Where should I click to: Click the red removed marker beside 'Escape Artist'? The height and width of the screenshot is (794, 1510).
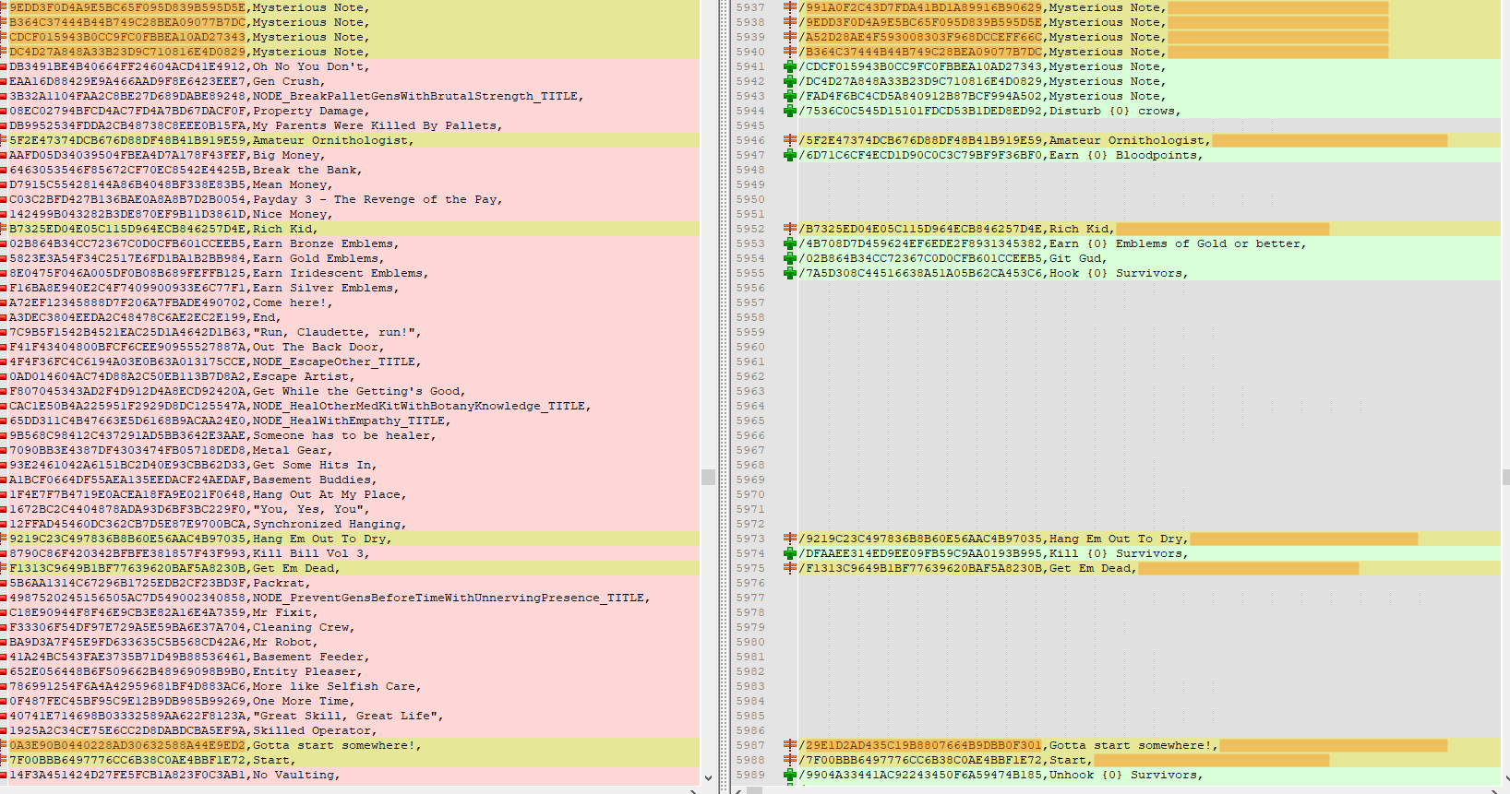[x=4, y=376]
